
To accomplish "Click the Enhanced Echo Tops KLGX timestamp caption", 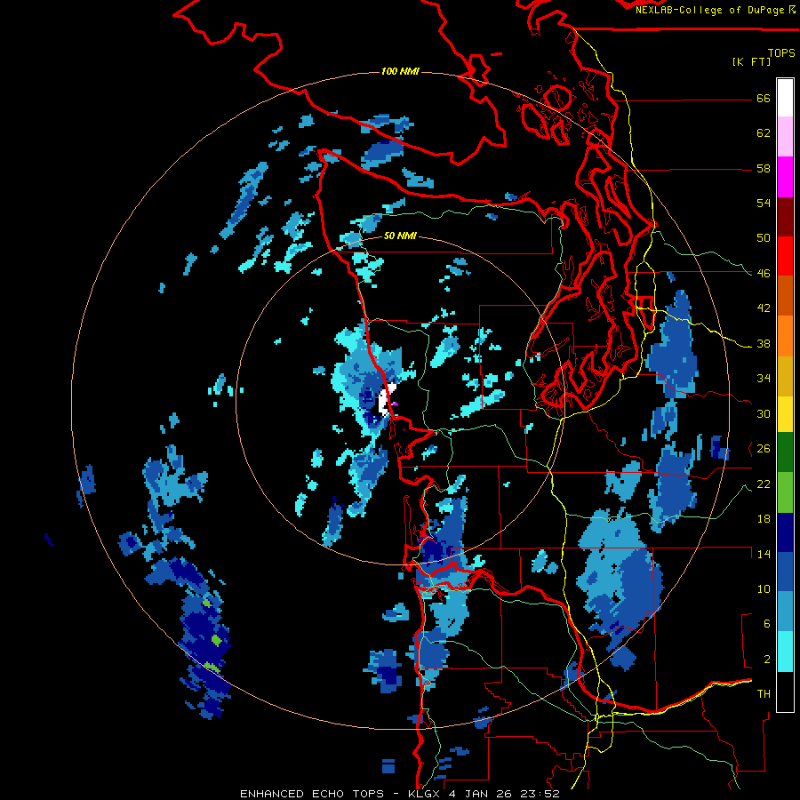I will [x=399, y=794].
